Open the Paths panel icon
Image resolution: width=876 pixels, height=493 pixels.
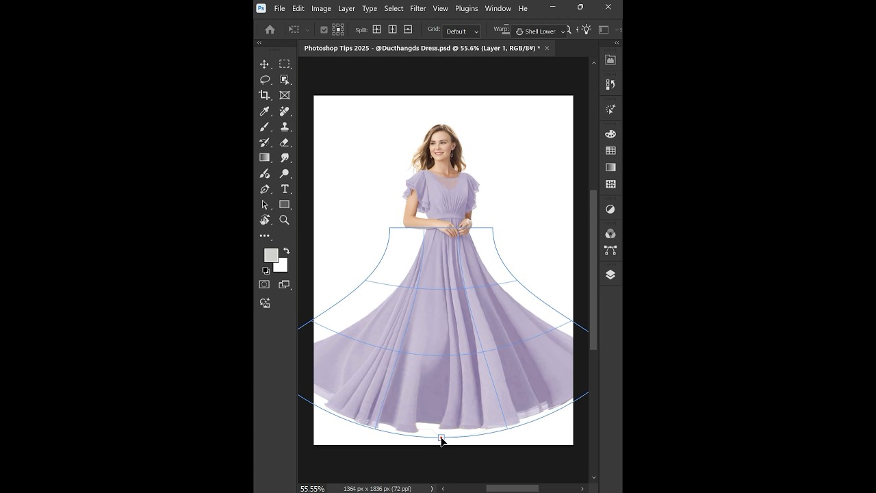coord(610,251)
